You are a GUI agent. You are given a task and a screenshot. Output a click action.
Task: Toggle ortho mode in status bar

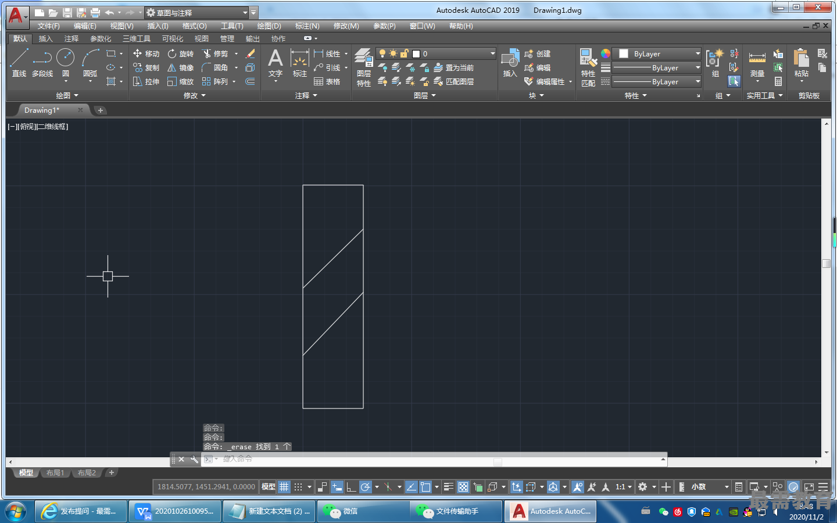click(351, 487)
